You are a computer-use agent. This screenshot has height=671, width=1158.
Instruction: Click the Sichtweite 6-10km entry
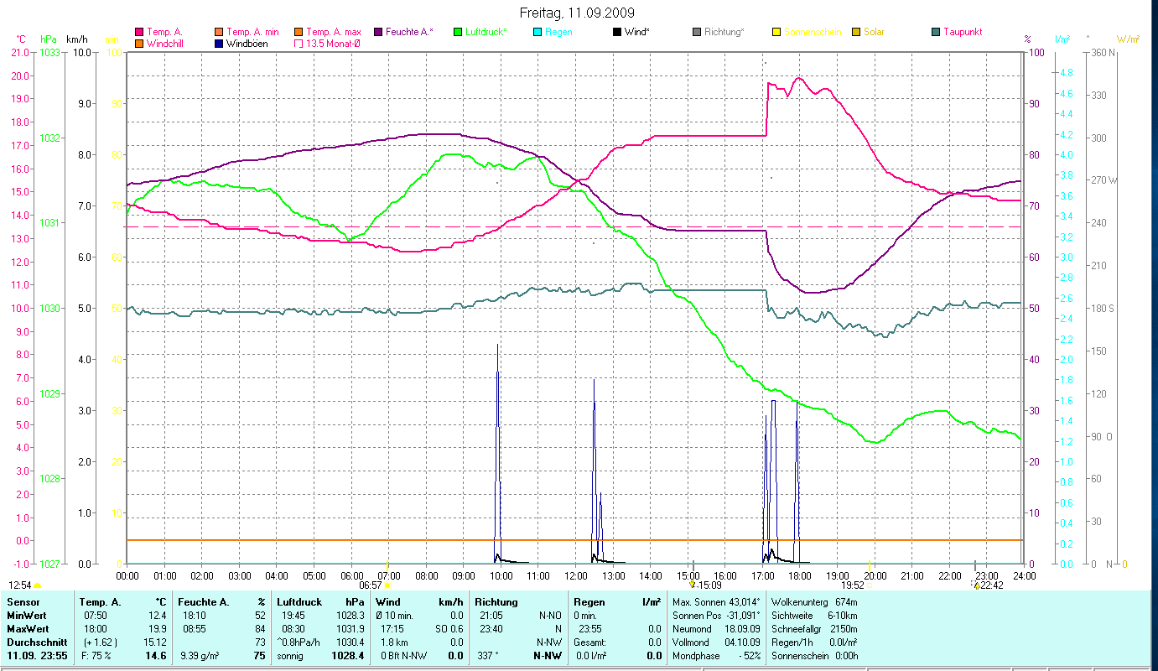click(813, 616)
